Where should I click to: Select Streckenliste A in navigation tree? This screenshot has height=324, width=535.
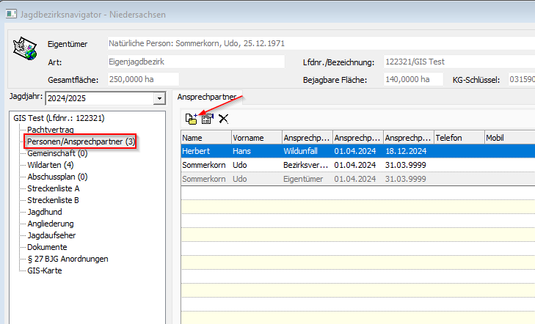pos(53,188)
